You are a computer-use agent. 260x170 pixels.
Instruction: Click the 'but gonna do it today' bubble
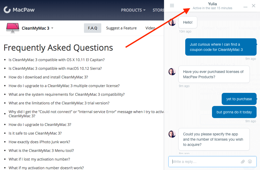point(234,112)
